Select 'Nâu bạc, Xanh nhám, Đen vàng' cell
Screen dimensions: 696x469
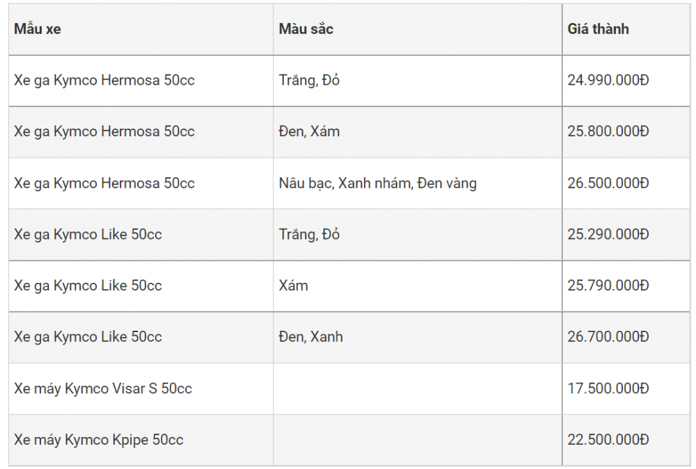tap(418, 183)
